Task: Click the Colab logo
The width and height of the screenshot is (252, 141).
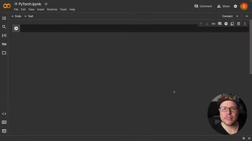Action: pos(7,6)
